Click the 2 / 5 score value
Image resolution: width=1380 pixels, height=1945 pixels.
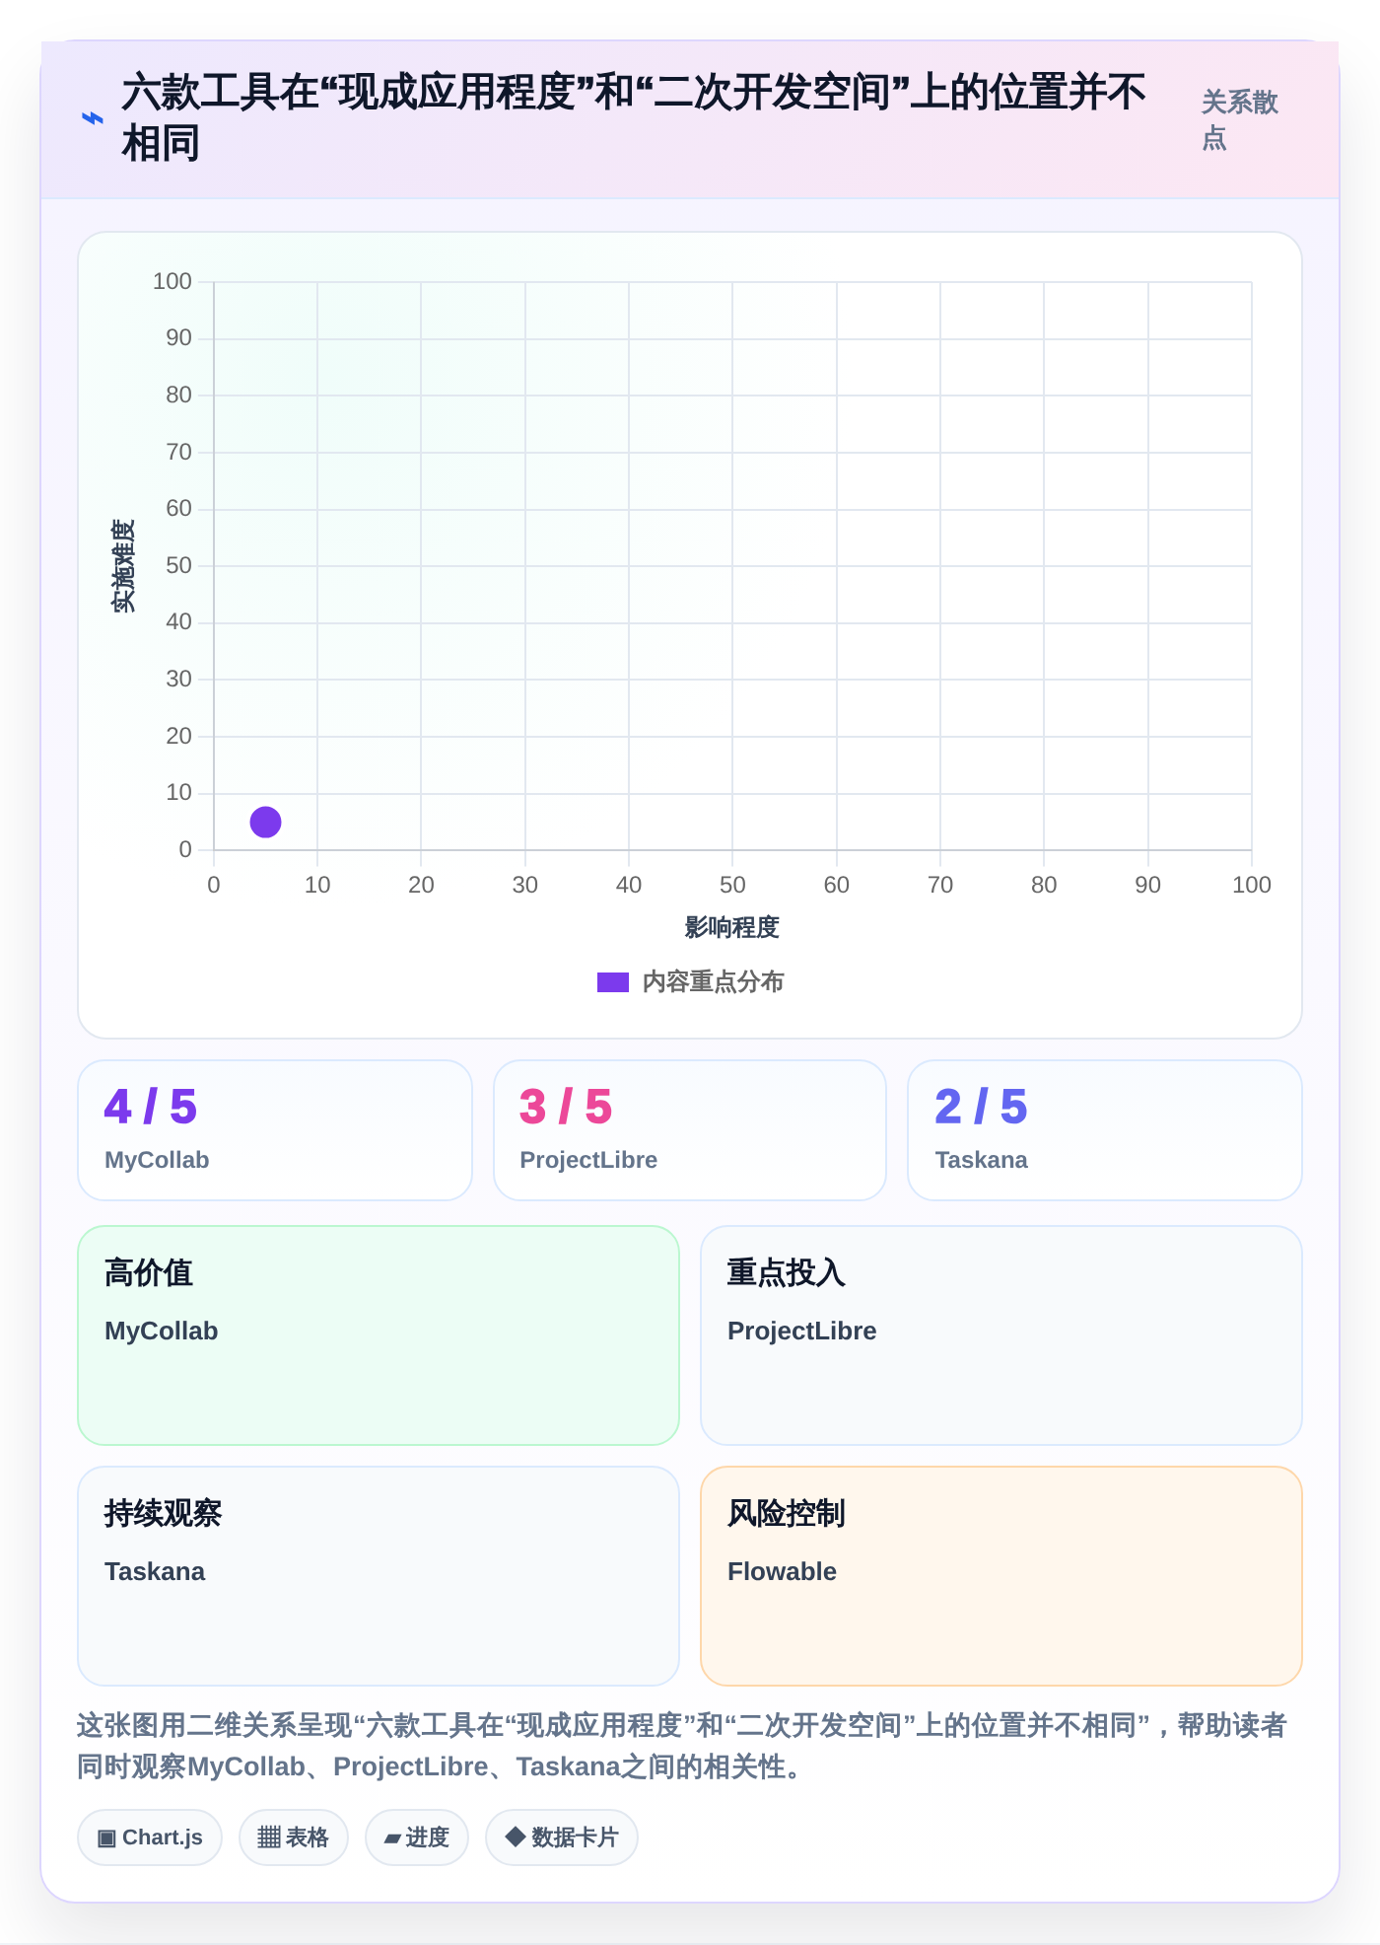[x=981, y=1107]
